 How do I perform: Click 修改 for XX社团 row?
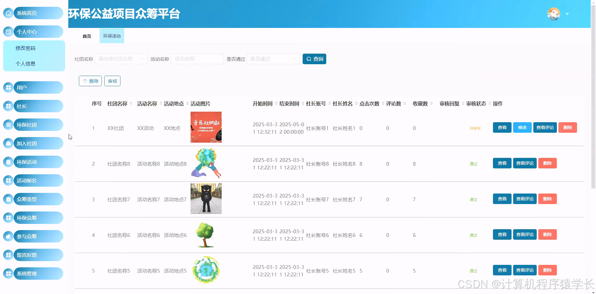[x=522, y=127]
